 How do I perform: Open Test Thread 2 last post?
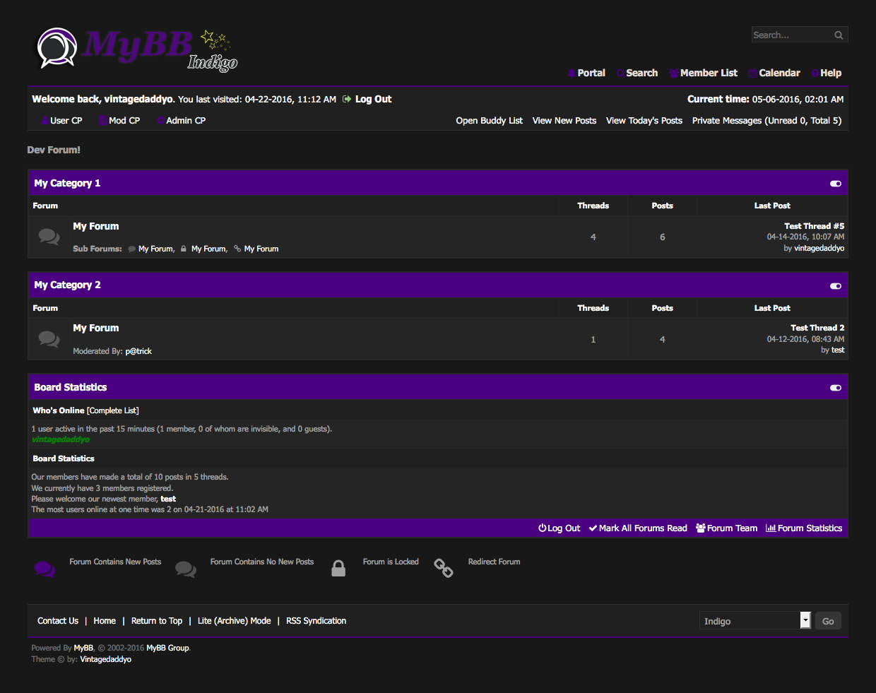(817, 328)
